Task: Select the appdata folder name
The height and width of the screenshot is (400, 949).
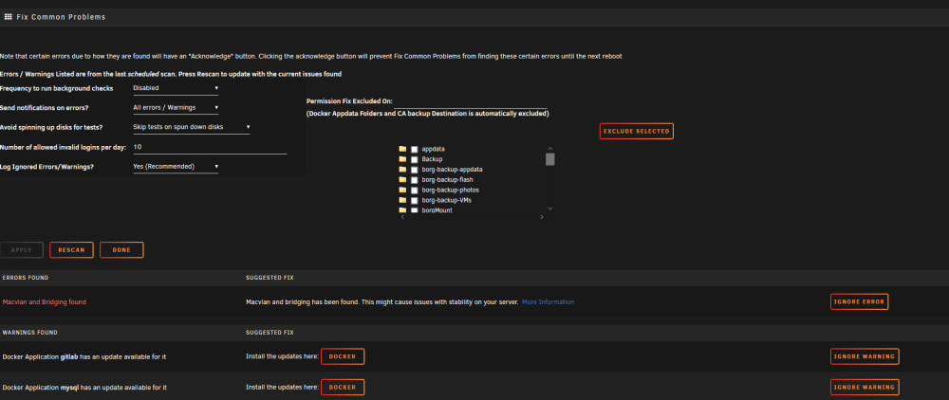Action: click(x=434, y=149)
